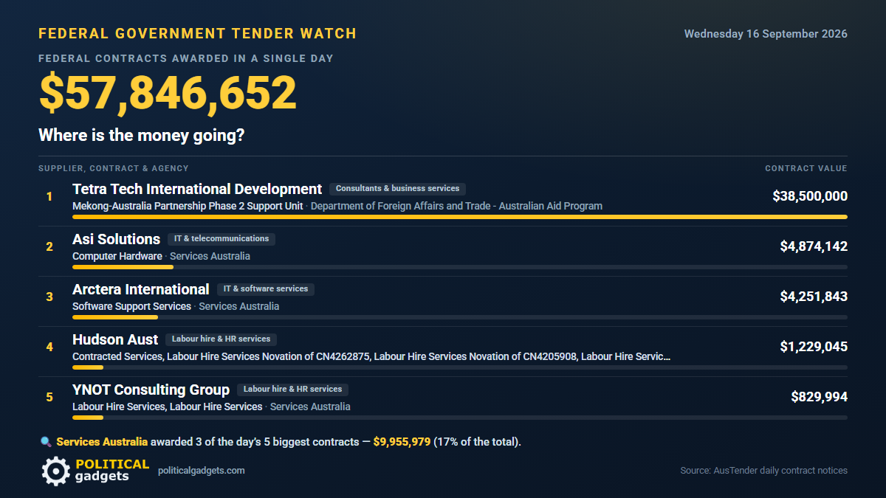
Task: Click the Arctera International value progress bar
Action: point(460,317)
